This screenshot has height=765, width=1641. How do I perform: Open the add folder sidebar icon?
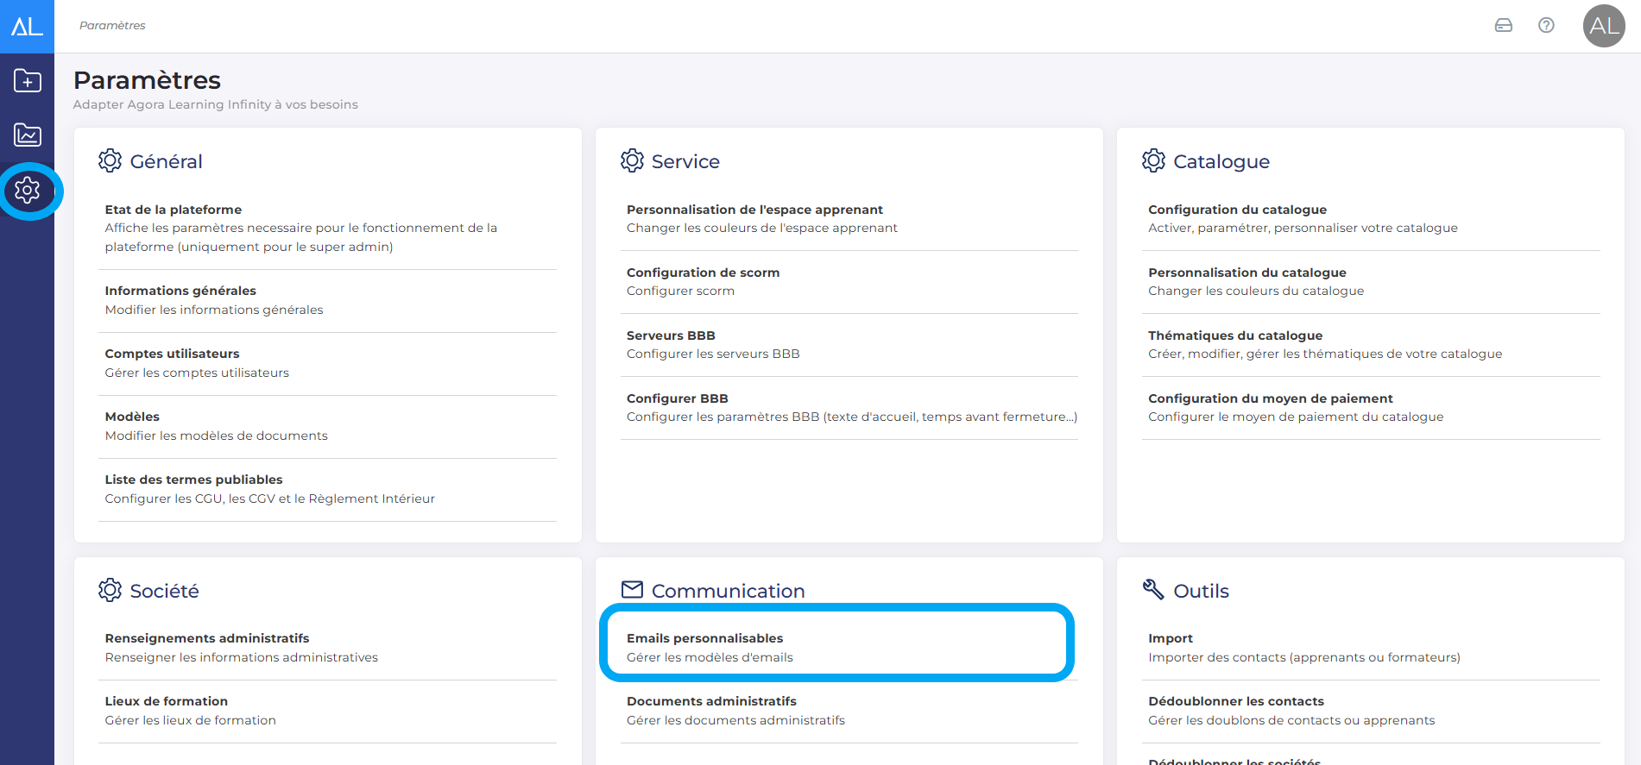click(27, 81)
